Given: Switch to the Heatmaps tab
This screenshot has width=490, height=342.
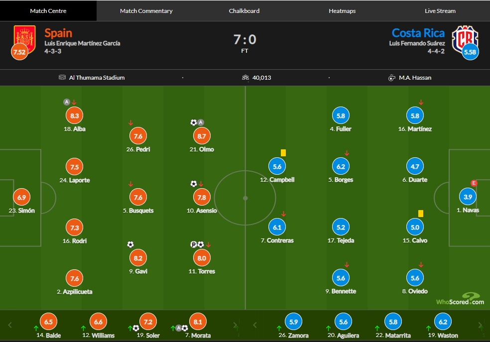Looking at the screenshot, I should 342,11.
